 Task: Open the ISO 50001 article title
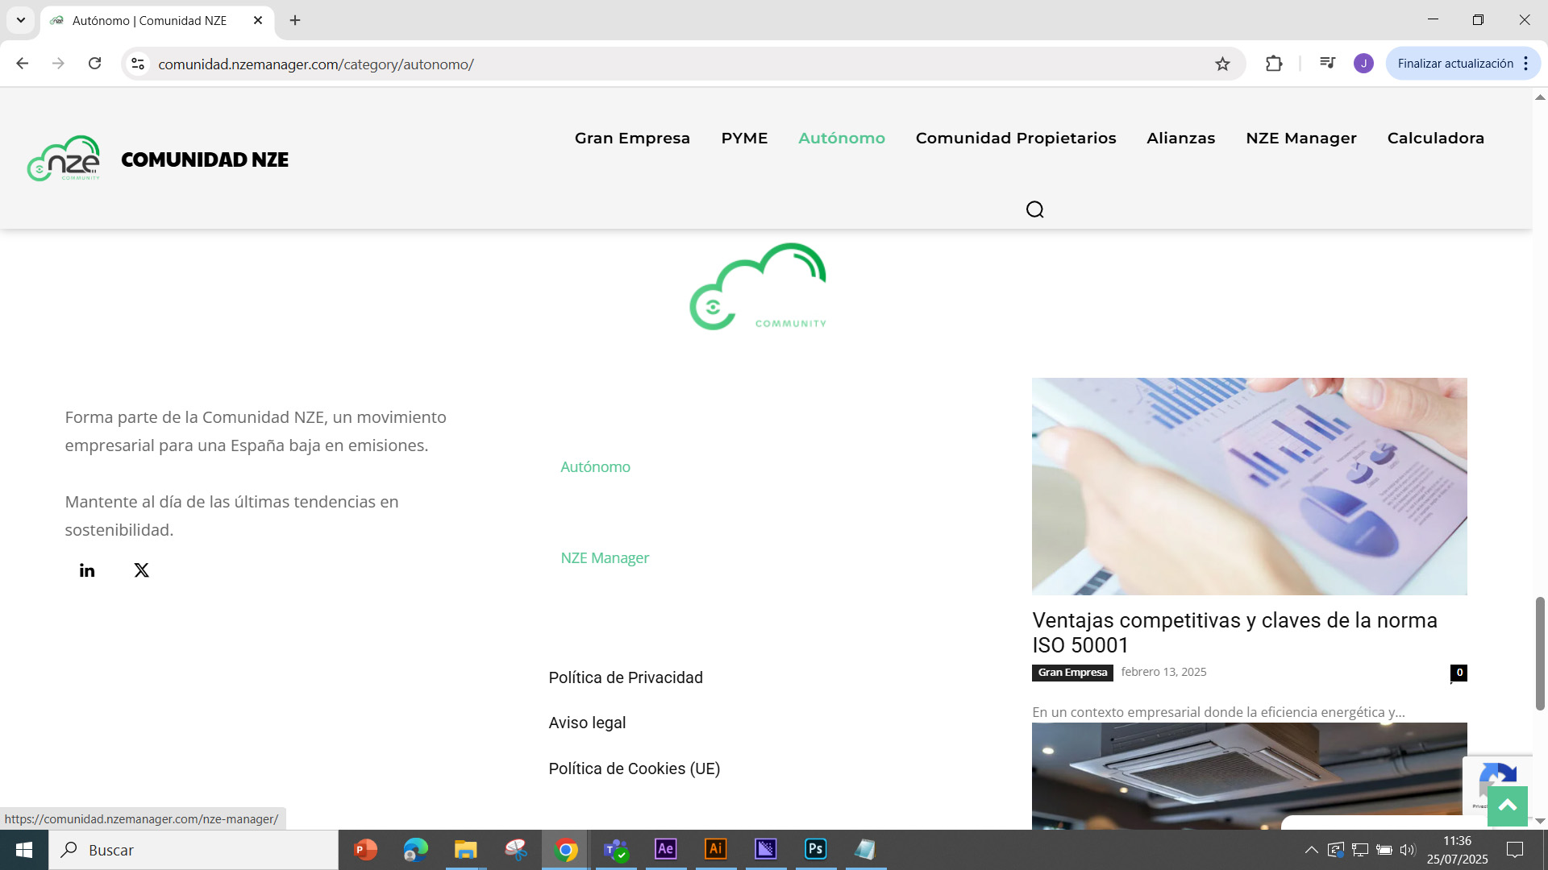point(1234,633)
